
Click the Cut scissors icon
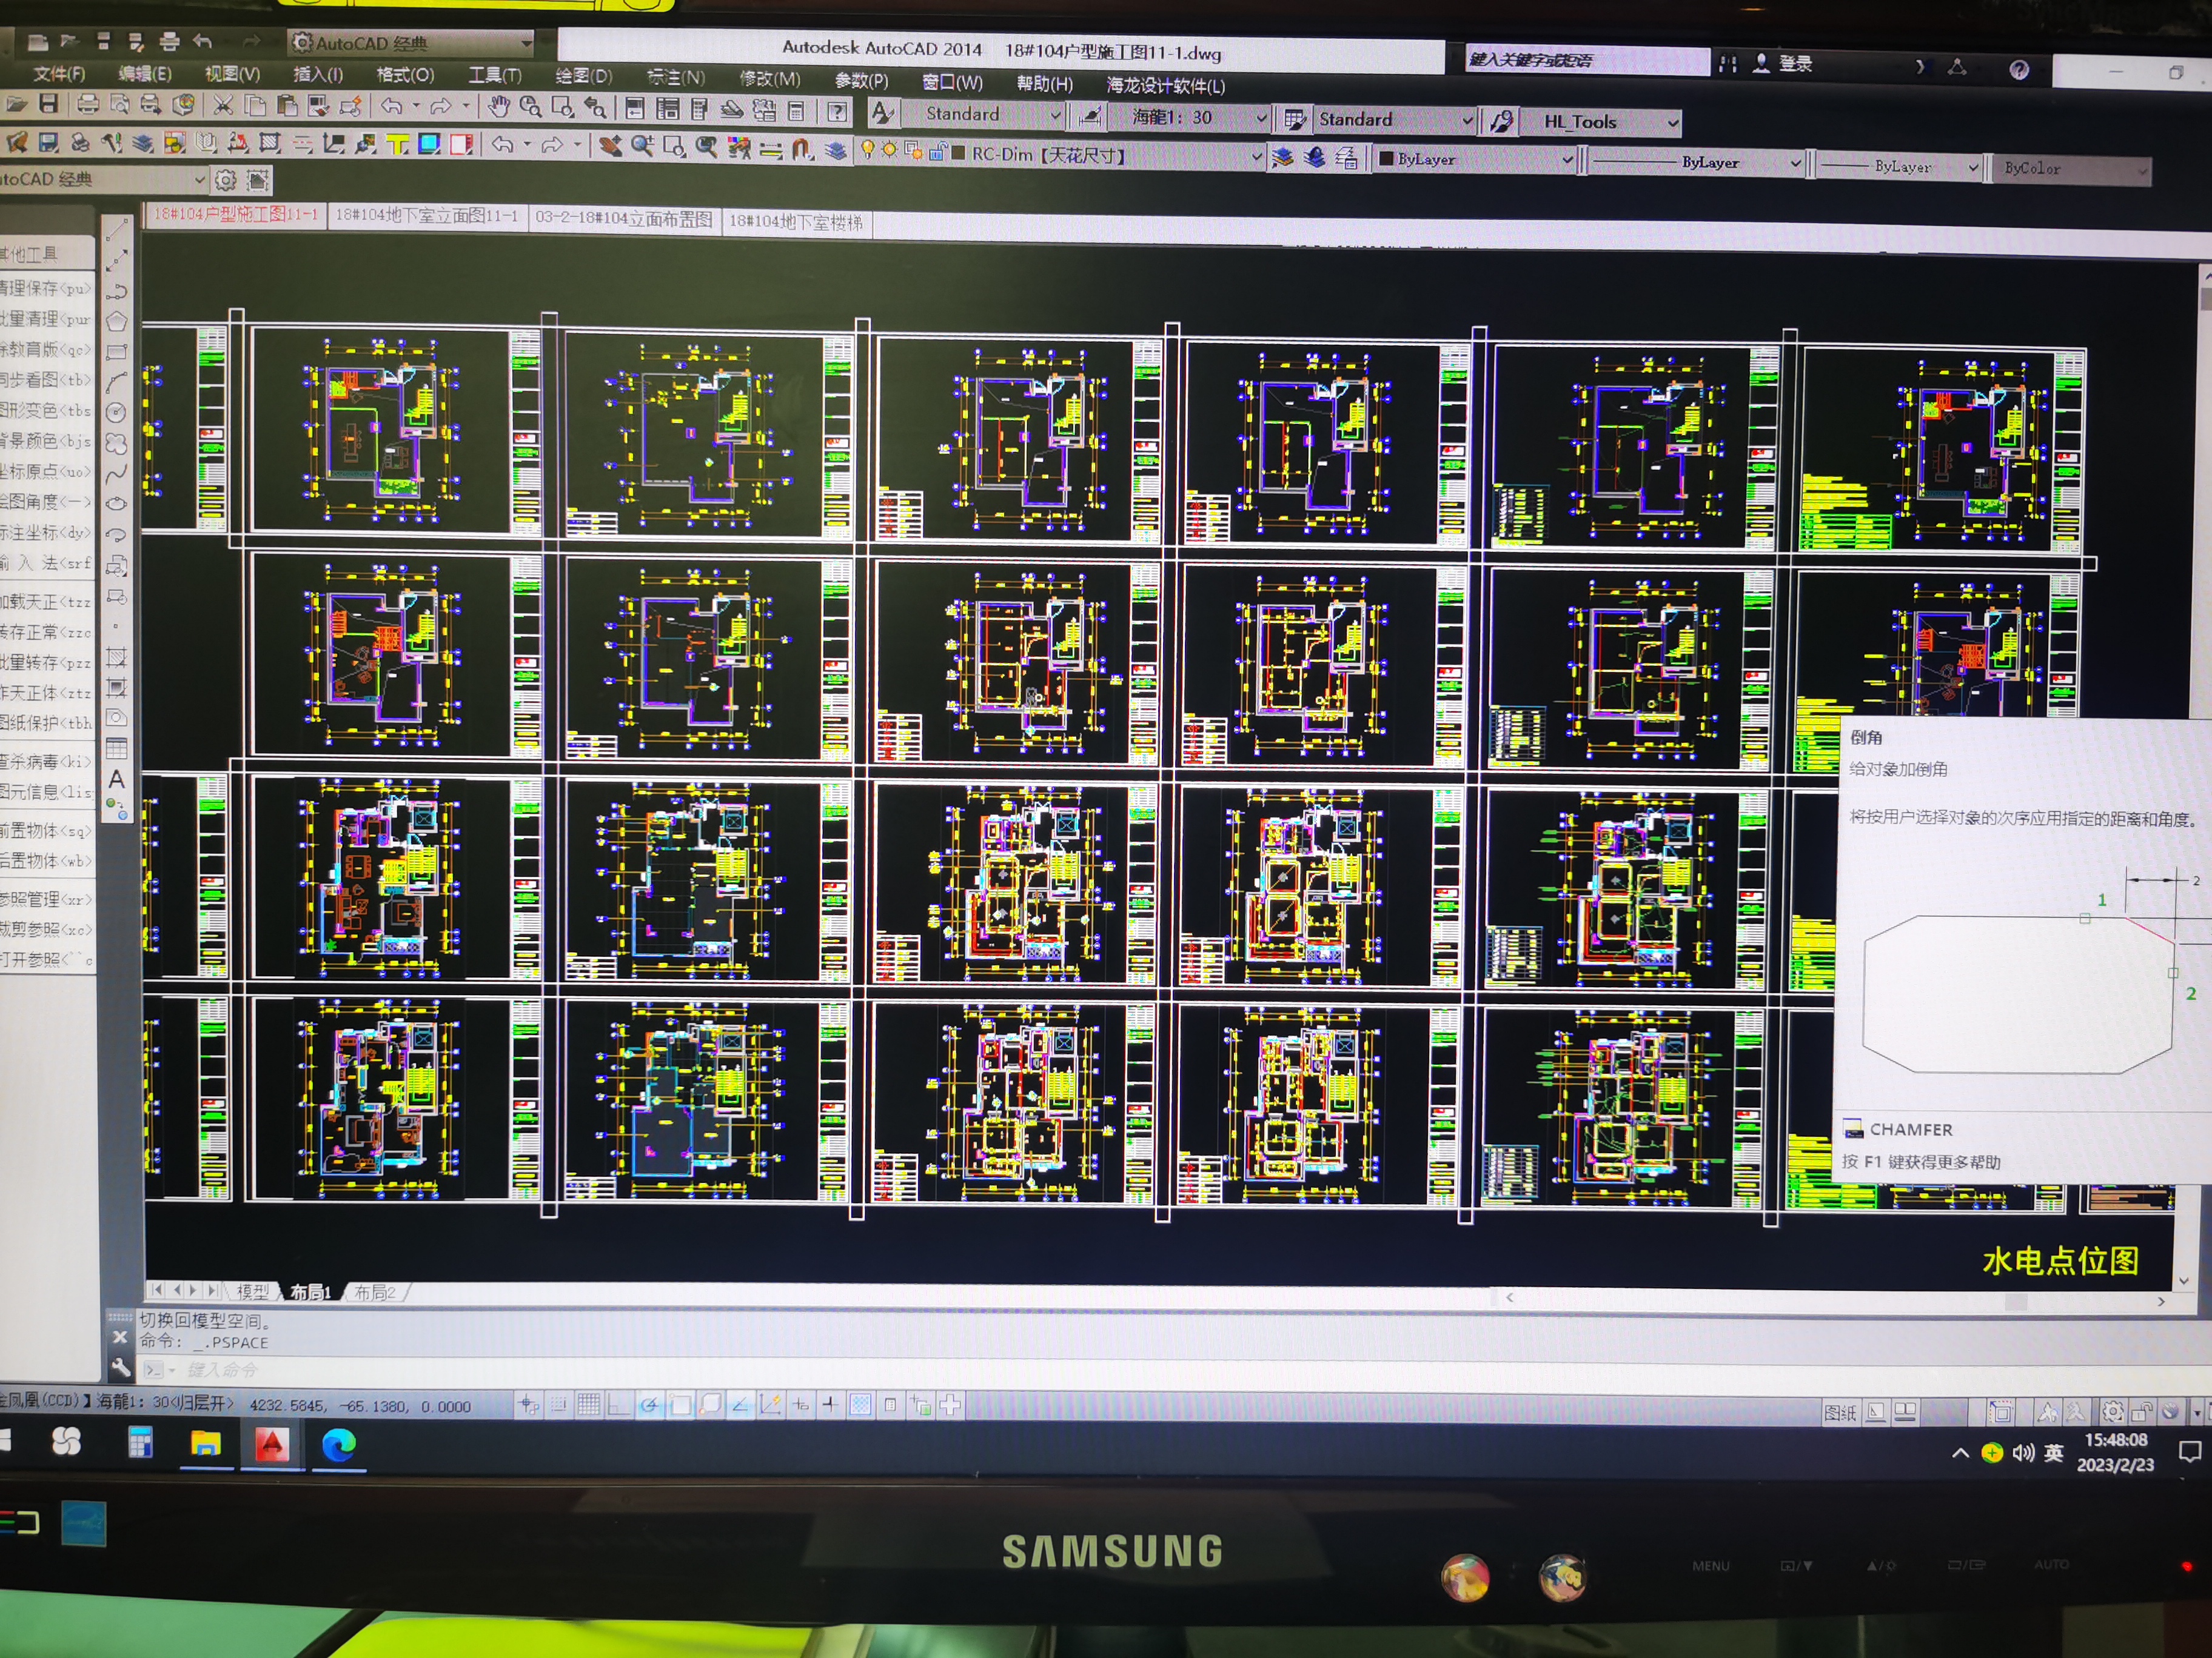tap(222, 105)
